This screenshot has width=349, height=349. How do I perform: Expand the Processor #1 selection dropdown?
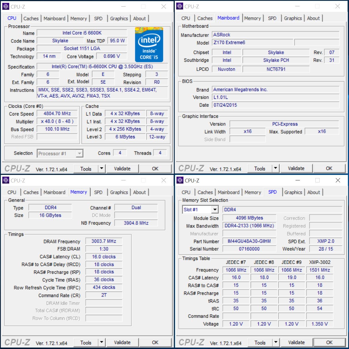(x=79, y=154)
